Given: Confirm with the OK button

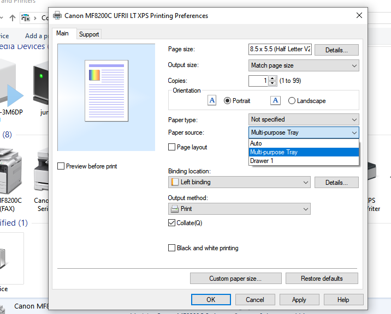Looking at the screenshot, I should (x=211, y=300).
